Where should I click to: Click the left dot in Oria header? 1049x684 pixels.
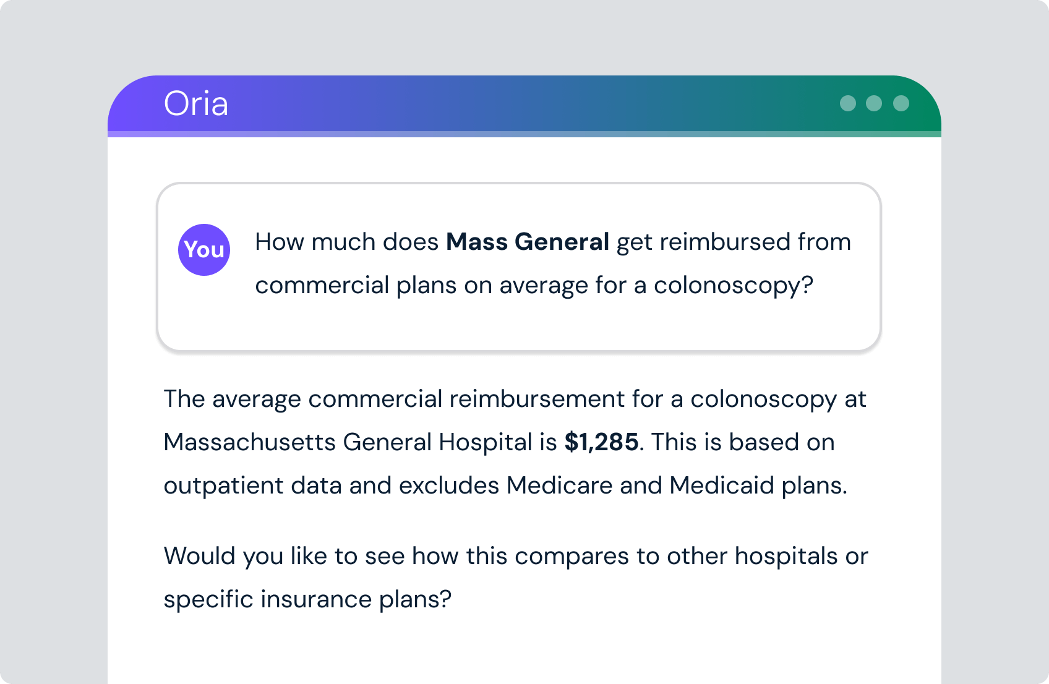(847, 103)
